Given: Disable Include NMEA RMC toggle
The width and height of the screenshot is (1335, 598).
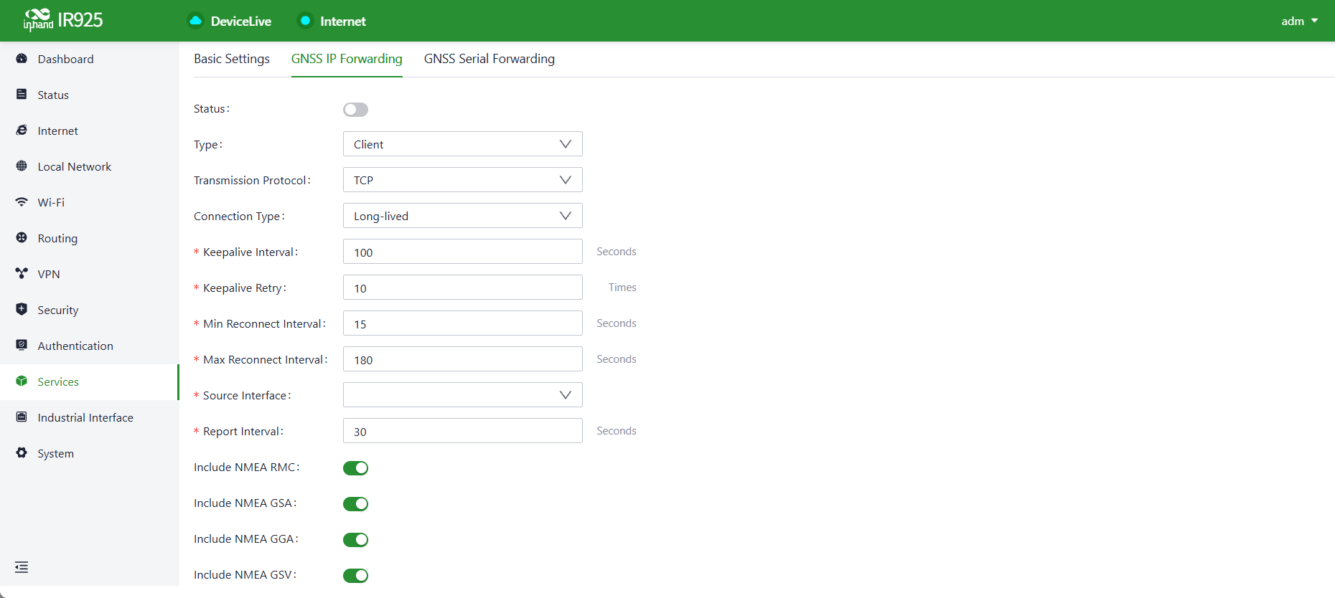Looking at the screenshot, I should coord(355,468).
